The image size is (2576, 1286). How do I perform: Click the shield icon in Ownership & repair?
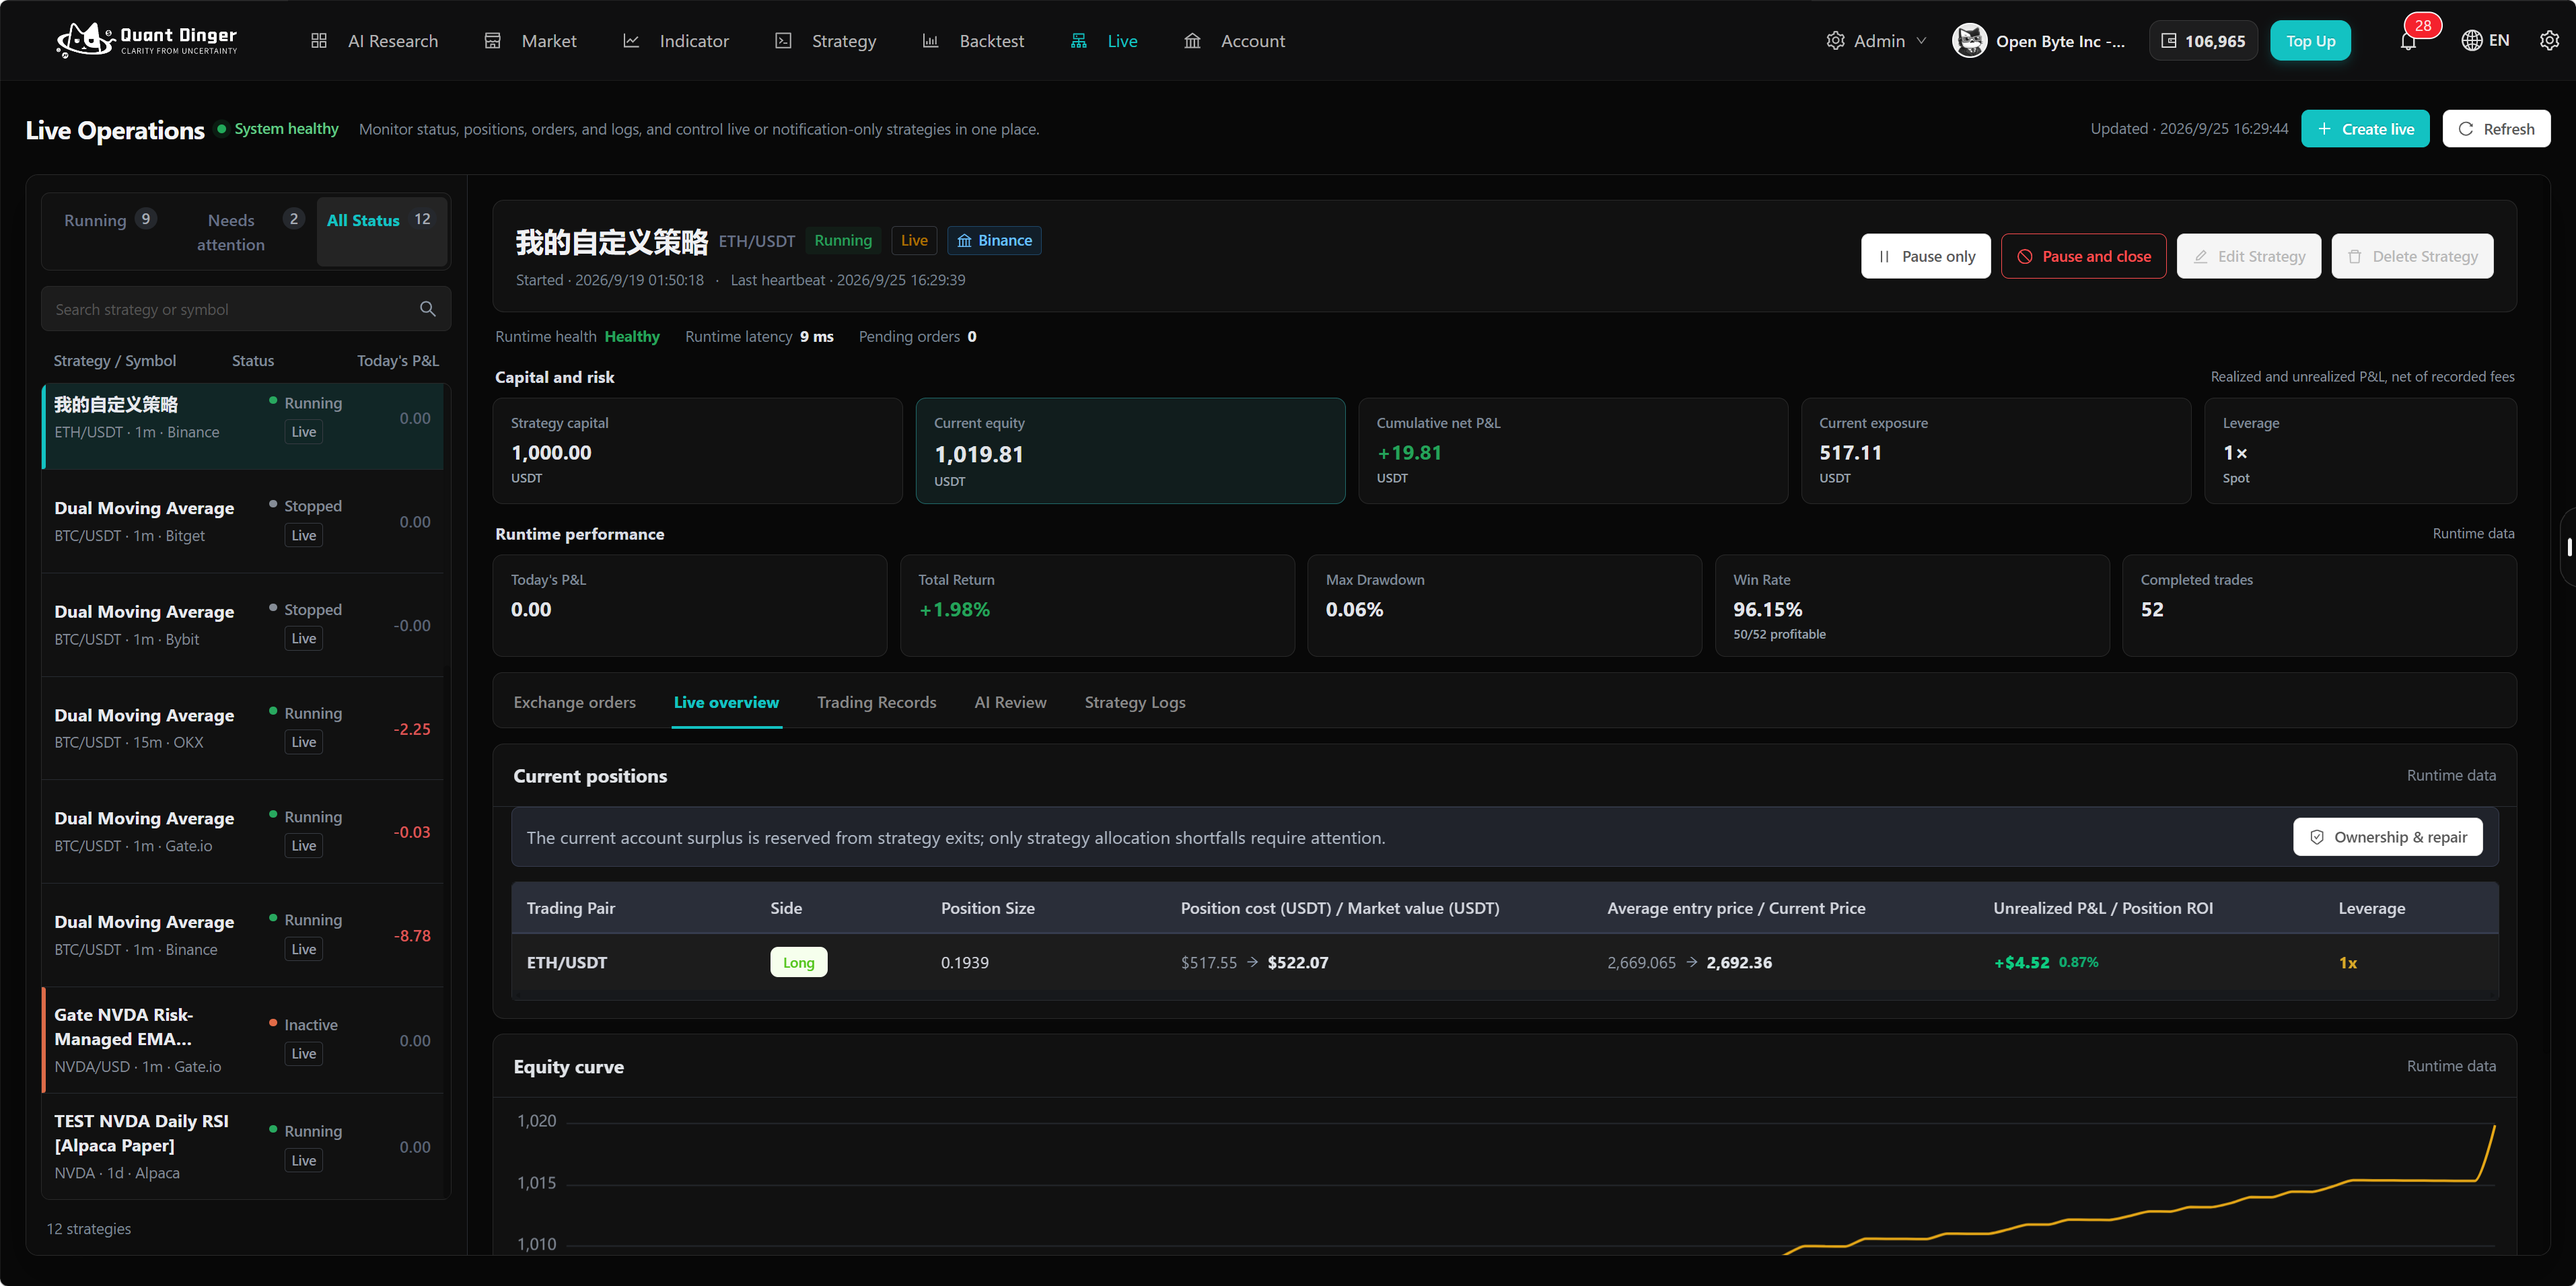[x=2316, y=837]
